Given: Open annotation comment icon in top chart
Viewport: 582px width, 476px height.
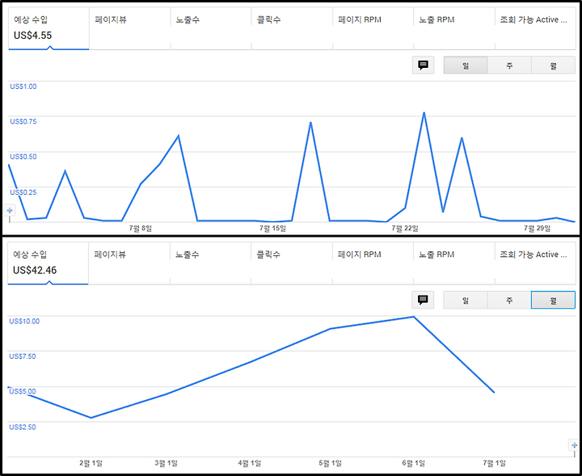Looking at the screenshot, I should 423,65.
